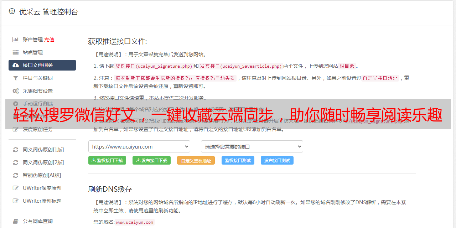Open the https://www.ucaiyun.com domain dropdown

coord(139,146)
